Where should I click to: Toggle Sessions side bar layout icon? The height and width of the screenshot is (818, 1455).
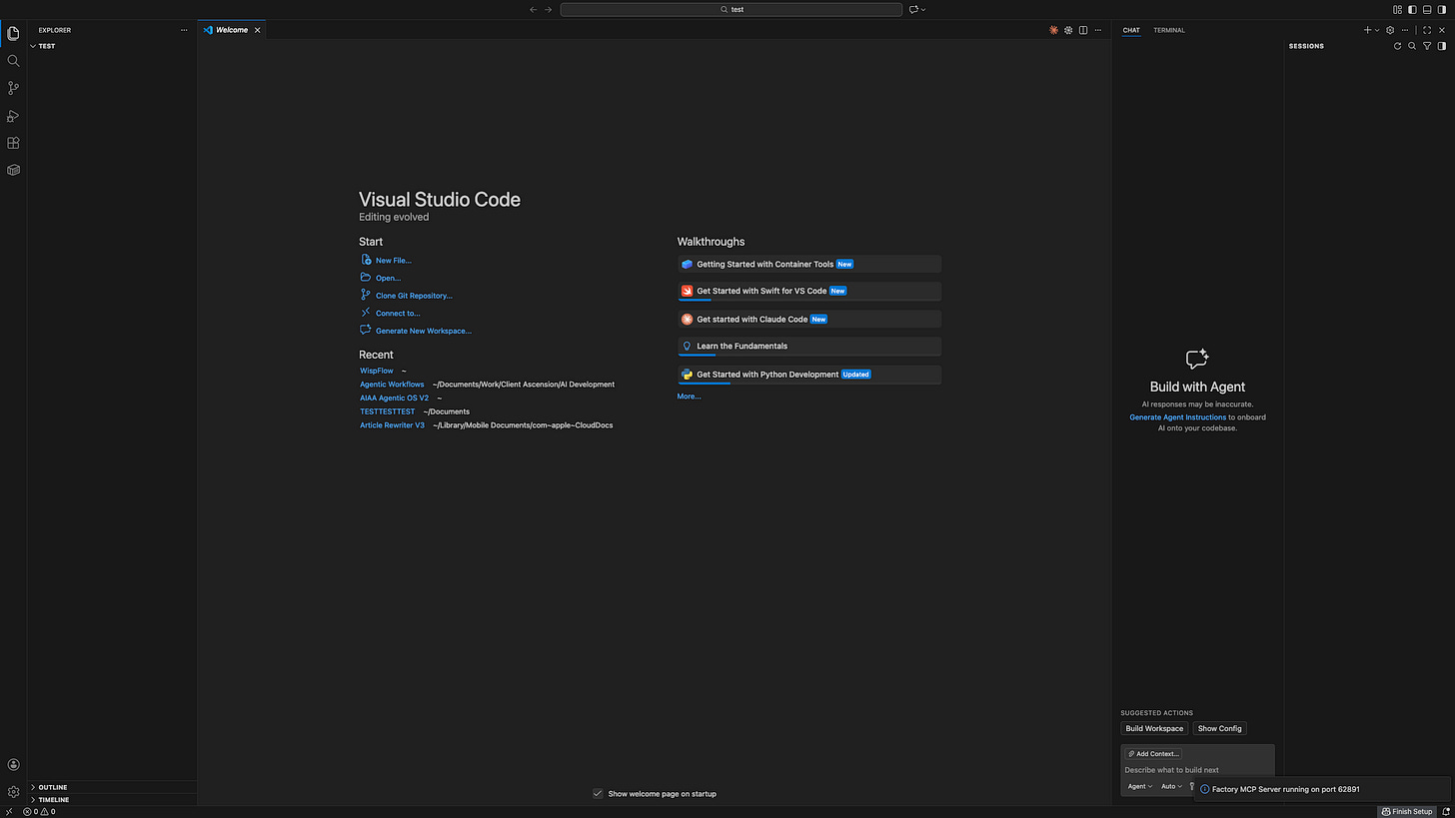pyautogui.click(x=1441, y=46)
